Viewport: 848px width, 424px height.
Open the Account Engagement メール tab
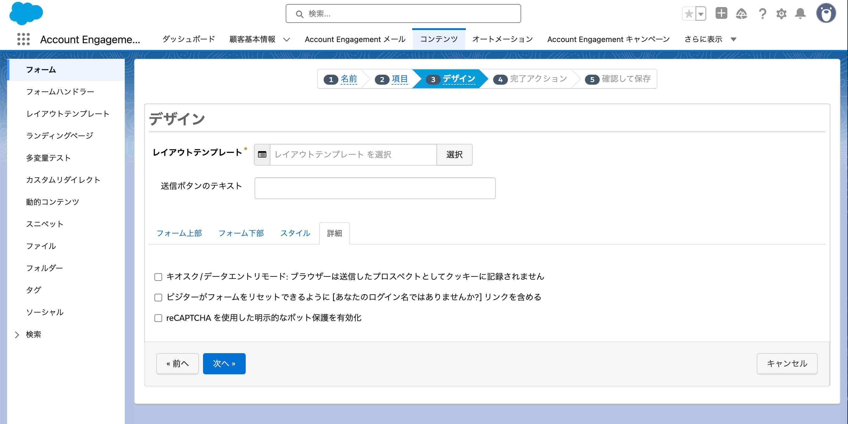coord(355,39)
